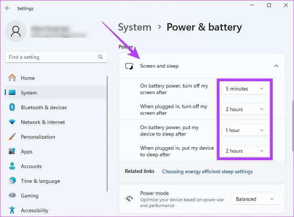Click the Accessibility figure icon
This screenshot has width=294, height=217.
pyautogui.click(x=12, y=210)
